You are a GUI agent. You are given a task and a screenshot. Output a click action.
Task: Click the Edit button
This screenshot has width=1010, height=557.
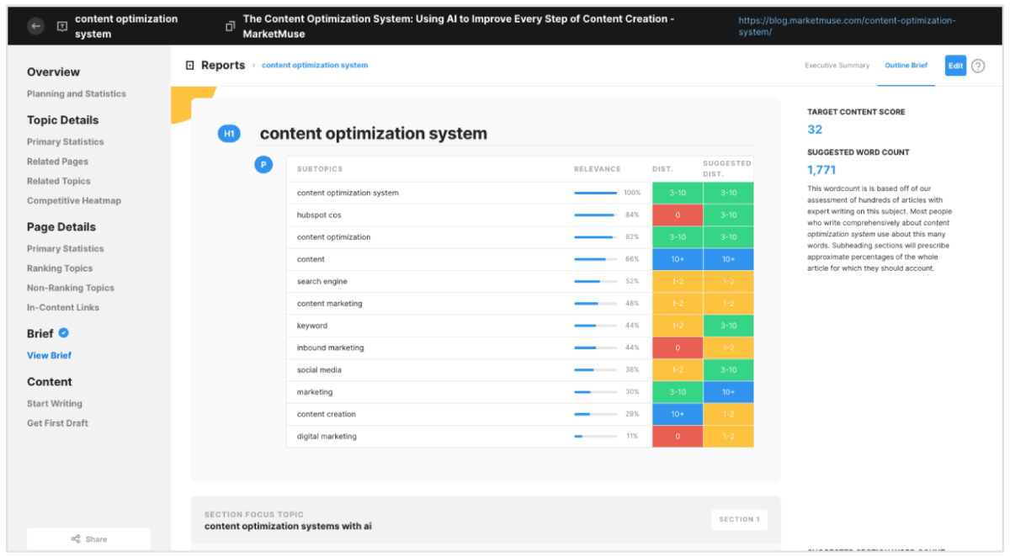tap(955, 65)
